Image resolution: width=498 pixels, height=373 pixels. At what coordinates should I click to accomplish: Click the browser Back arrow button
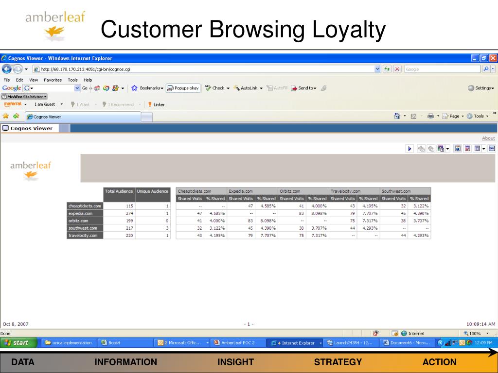pyautogui.click(x=7, y=69)
